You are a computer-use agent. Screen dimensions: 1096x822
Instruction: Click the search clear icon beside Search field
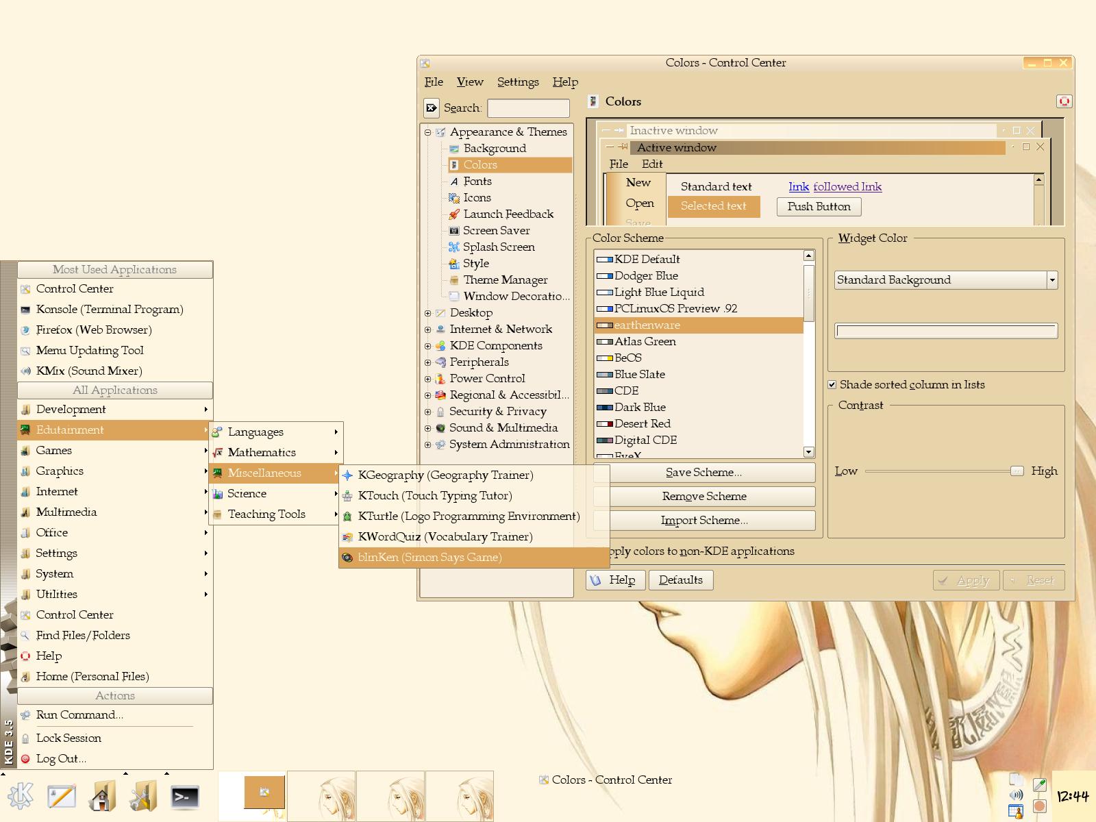[x=432, y=108]
